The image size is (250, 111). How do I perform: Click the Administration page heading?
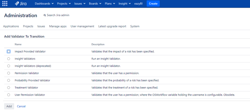[x=21, y=15]
